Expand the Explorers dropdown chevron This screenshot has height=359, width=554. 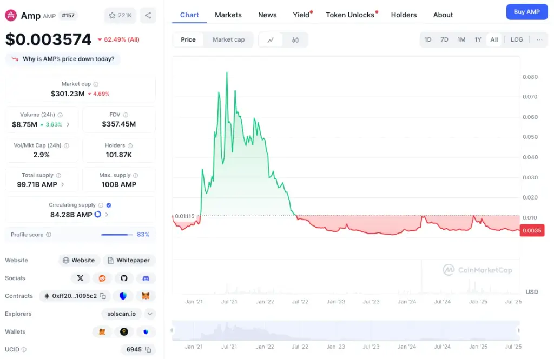click(x=150, y=314)
